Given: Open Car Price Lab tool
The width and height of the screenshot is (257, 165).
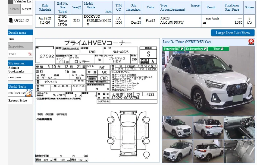Looking at the screenshot, I should (21, 93).
